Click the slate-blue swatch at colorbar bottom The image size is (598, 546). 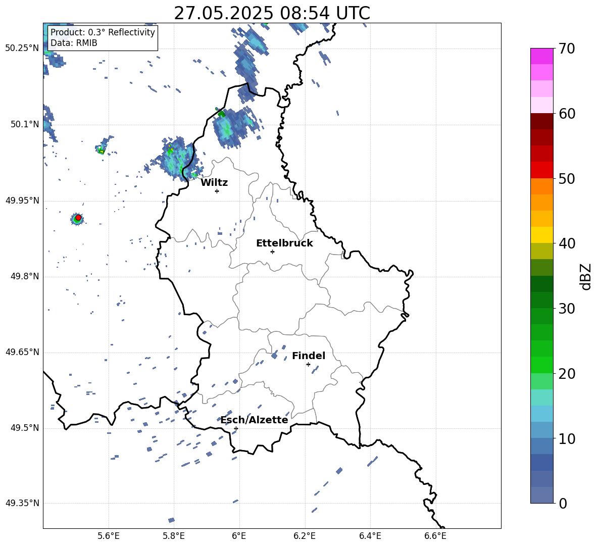pyautogui.click(x=541, y=495)
